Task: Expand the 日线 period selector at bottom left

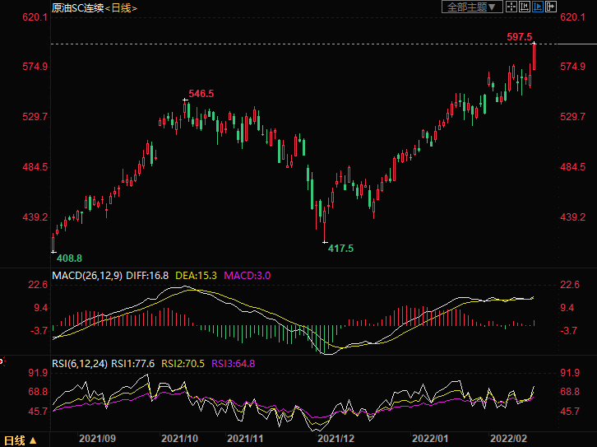Action: 21,440
